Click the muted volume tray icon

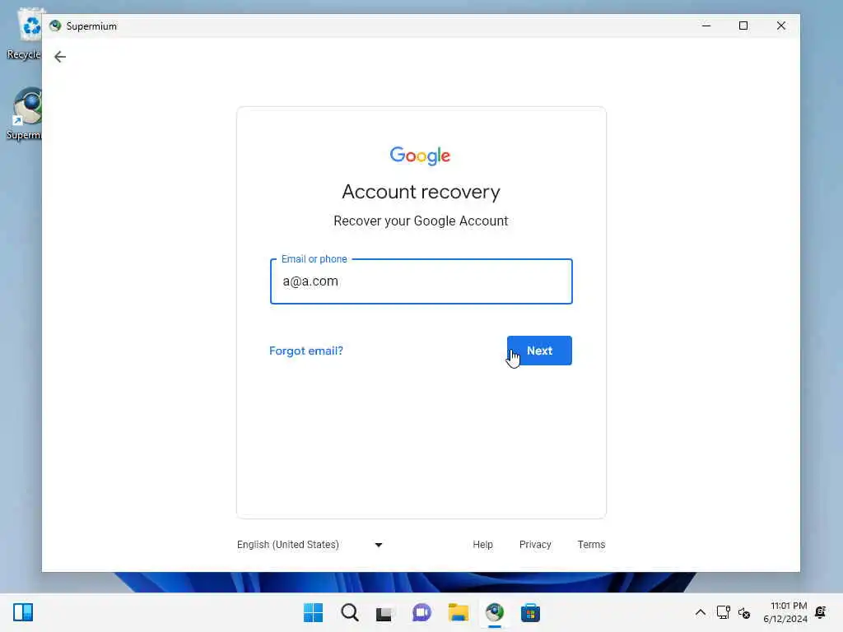pos(744,612)
